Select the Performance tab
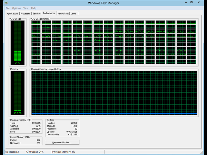 (x=49, y=13)
